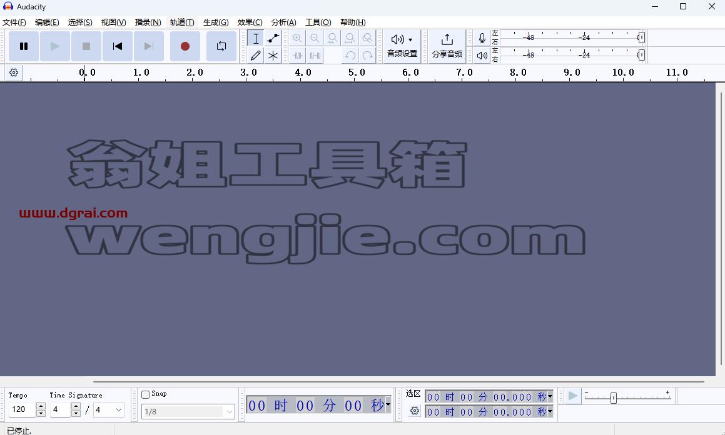Click the Tempo value field 120
Image resolution: width=725 pixels, height=435 pixels.
pyautogui.click(x=22, y=409)
